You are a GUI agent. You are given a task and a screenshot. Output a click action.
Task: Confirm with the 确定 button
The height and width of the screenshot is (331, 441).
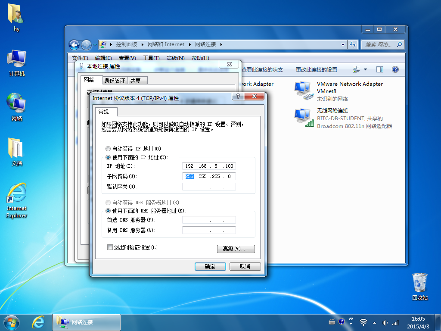(x=210, y=266)
